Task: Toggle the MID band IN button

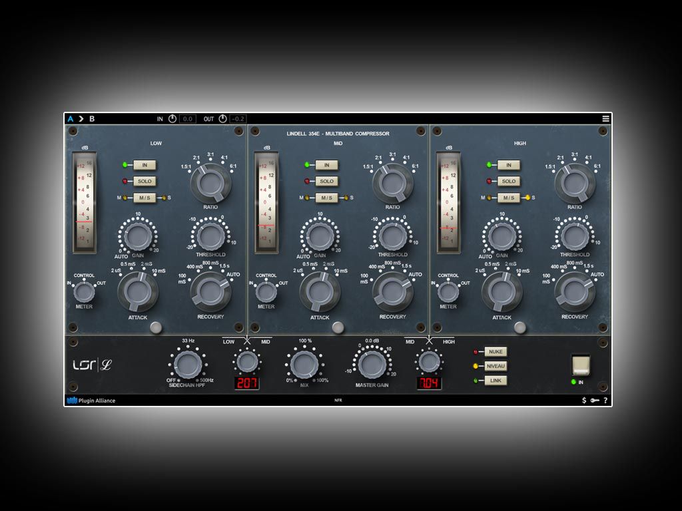Action: tap(326, 165)
